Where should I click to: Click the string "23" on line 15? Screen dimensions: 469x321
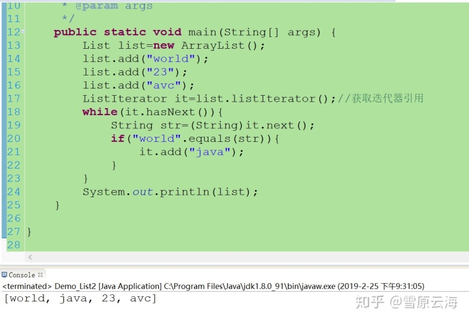[x=160, y=72]
